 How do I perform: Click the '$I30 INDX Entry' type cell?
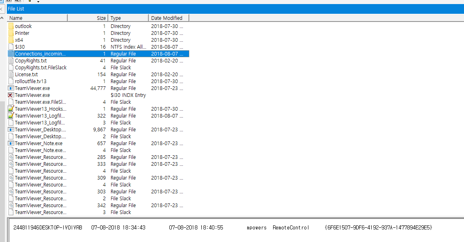coord(128,95)
